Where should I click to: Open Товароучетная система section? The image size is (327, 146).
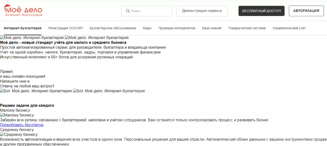point(247,28)
